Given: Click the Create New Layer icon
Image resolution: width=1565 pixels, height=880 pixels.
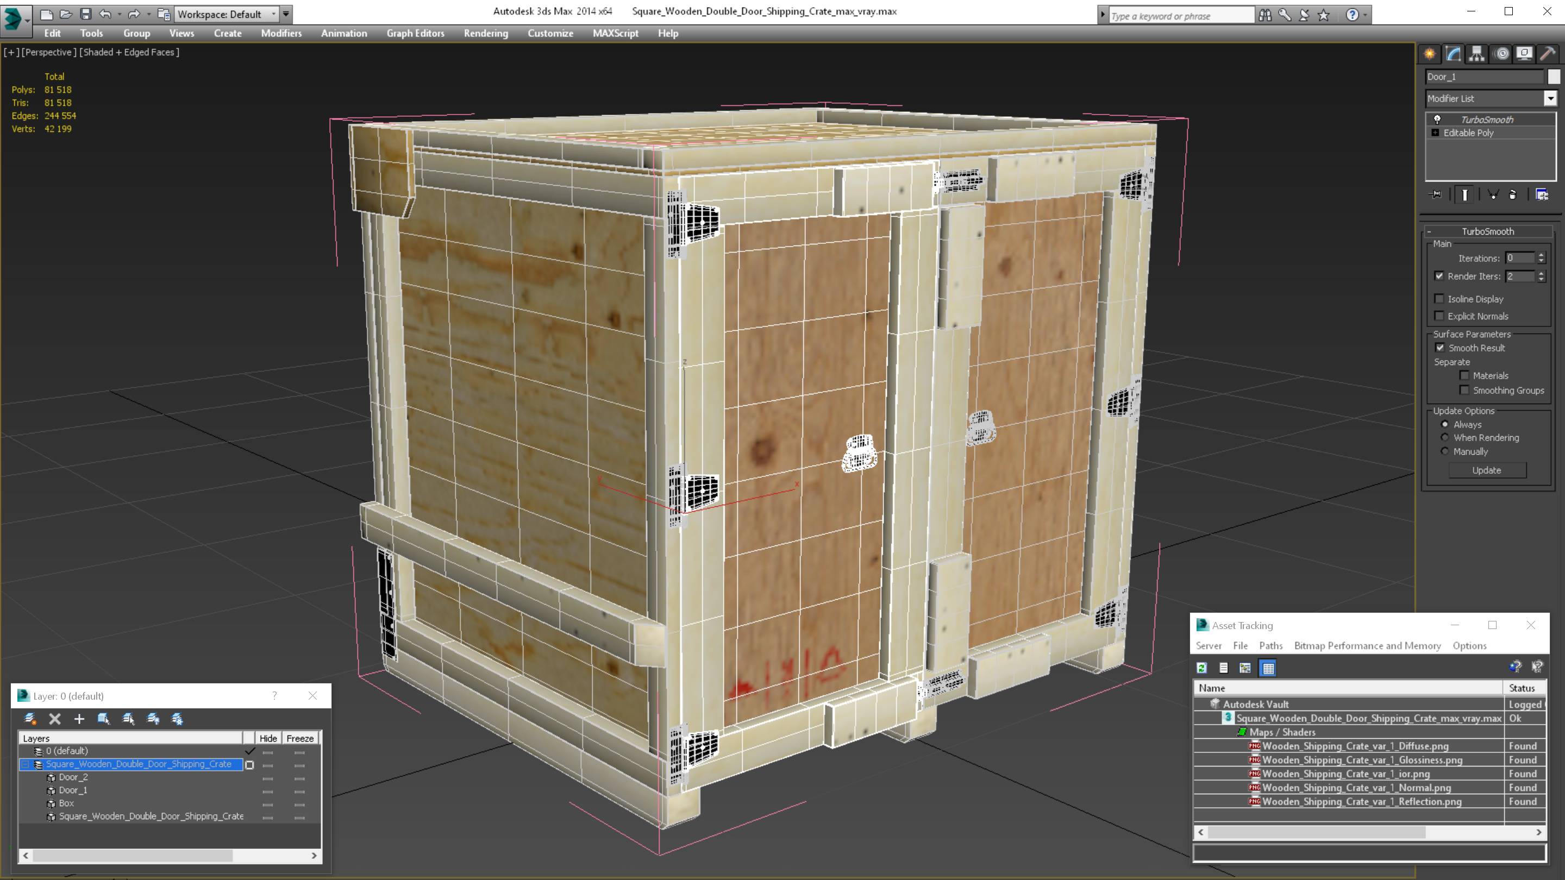Looking at the screenshot, I should coord(30,719).
